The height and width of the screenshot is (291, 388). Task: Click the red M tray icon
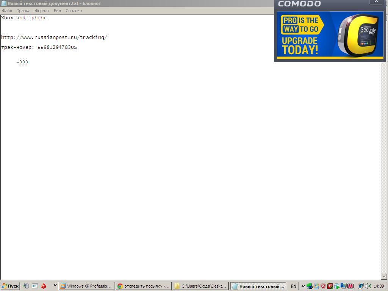[x=350, y=286]
